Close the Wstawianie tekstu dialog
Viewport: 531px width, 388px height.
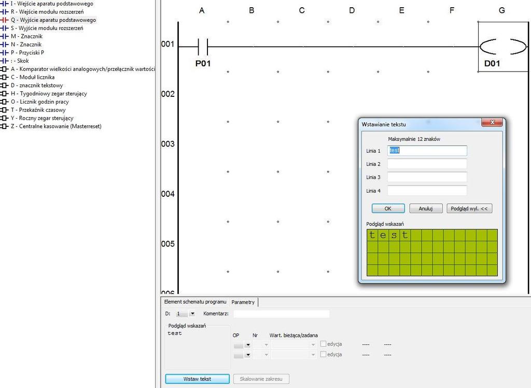tap(493, 122)
